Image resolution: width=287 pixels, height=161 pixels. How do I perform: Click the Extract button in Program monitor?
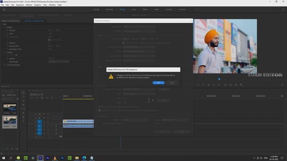(x=230, y=85)
